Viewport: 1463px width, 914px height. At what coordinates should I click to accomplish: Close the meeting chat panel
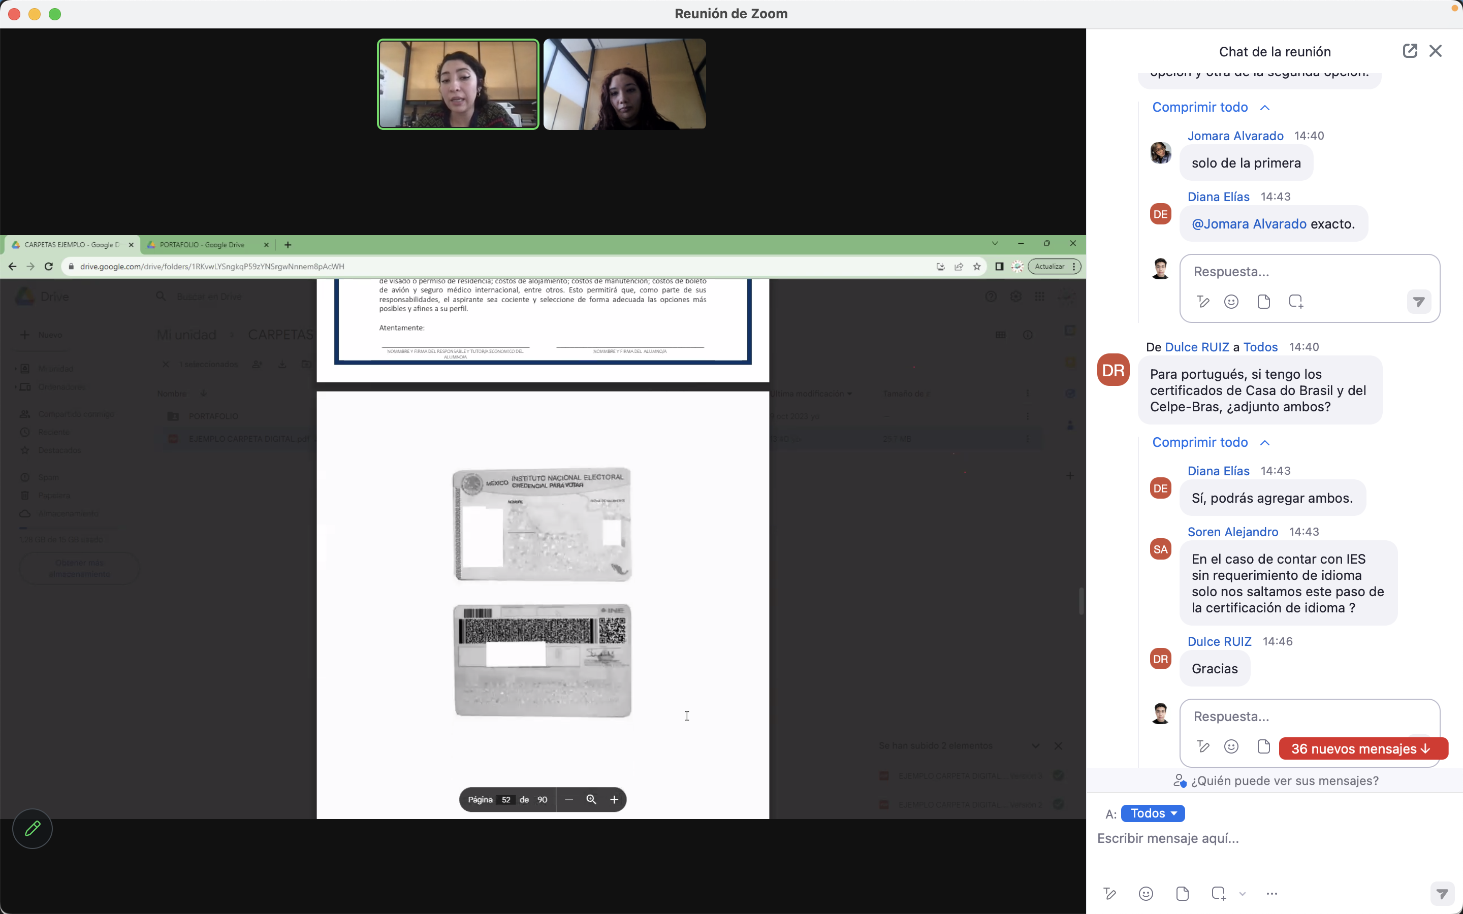pyautogui.click(x=1435, y=51)
